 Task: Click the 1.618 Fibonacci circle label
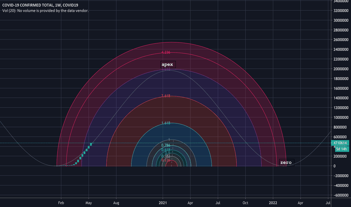pyautogui.click(x=166, y=123)
